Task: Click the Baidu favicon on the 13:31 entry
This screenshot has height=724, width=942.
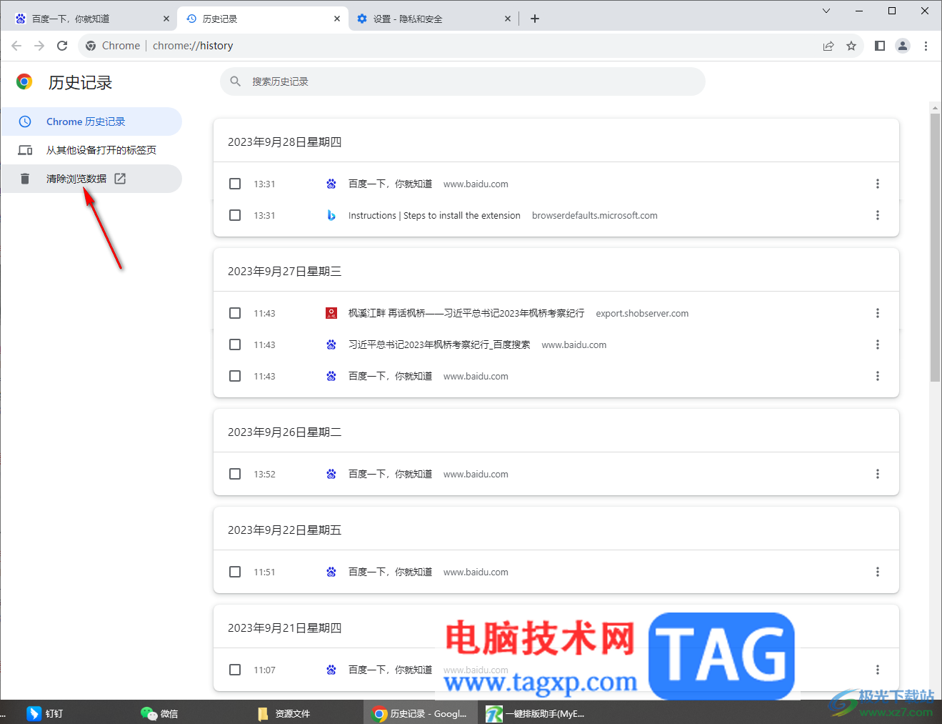Action: 331,184
